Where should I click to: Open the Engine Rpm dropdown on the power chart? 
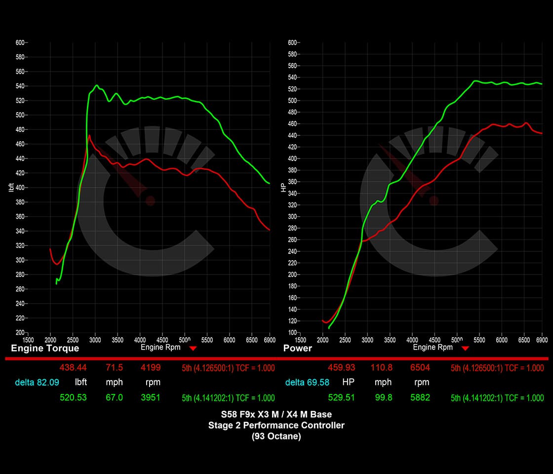465,348
